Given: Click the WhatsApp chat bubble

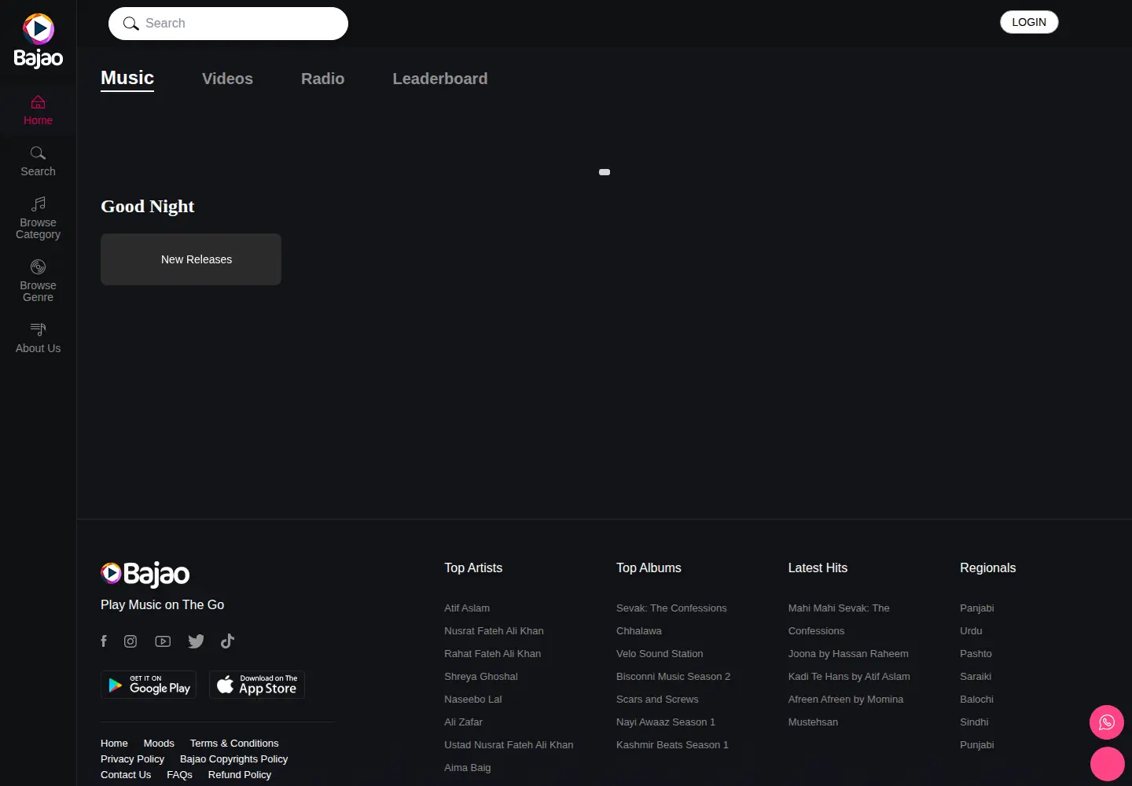Looking at the screenshot, I should coord(1107,722).
